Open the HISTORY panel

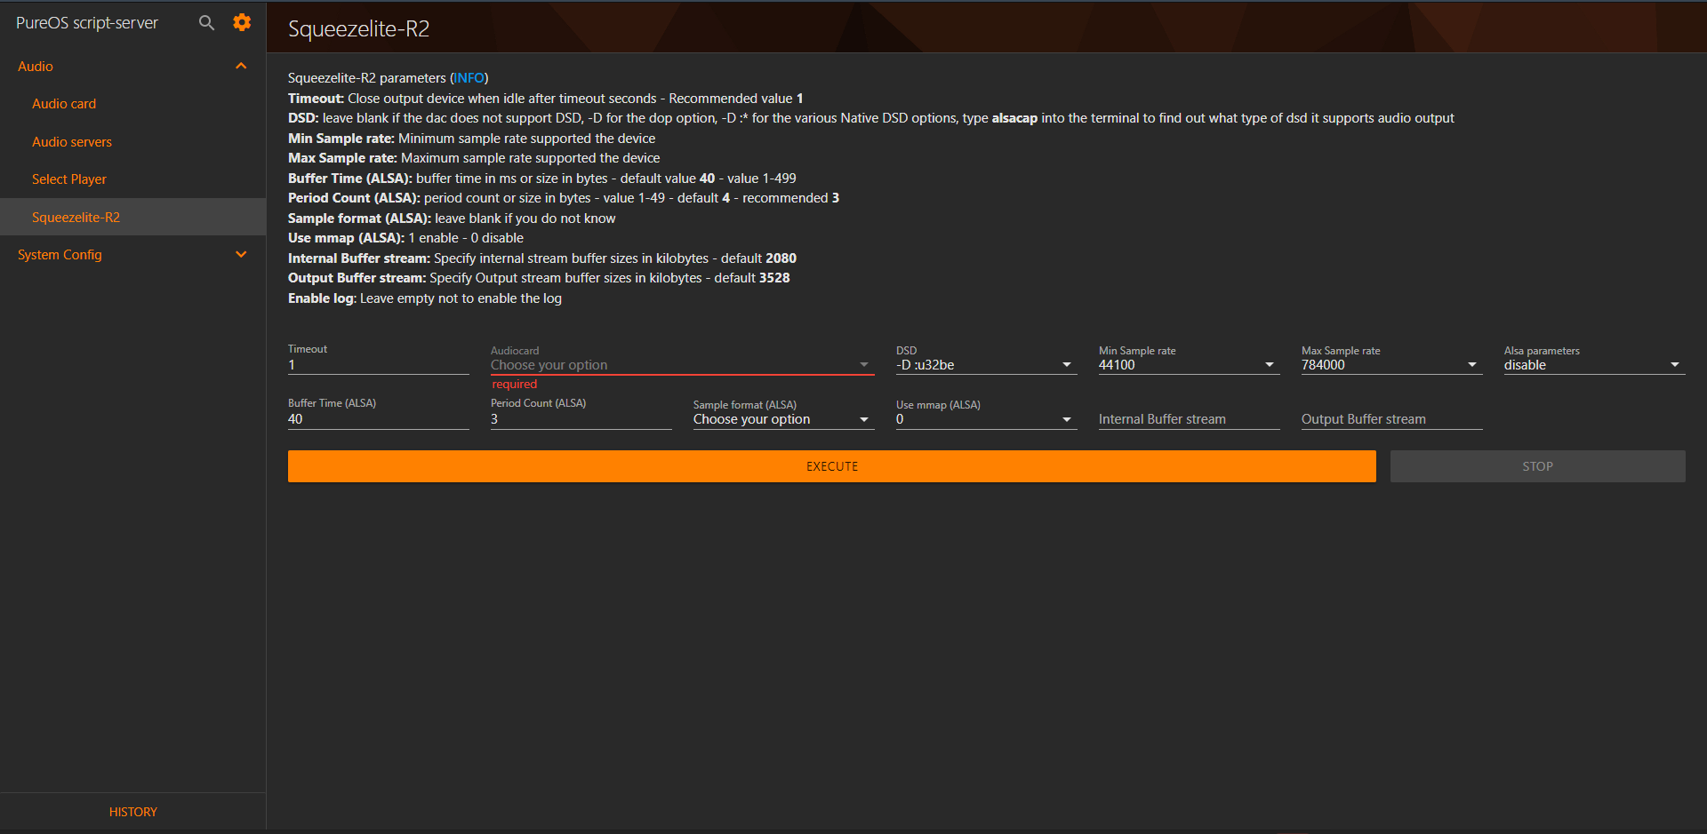coord(133,812)
